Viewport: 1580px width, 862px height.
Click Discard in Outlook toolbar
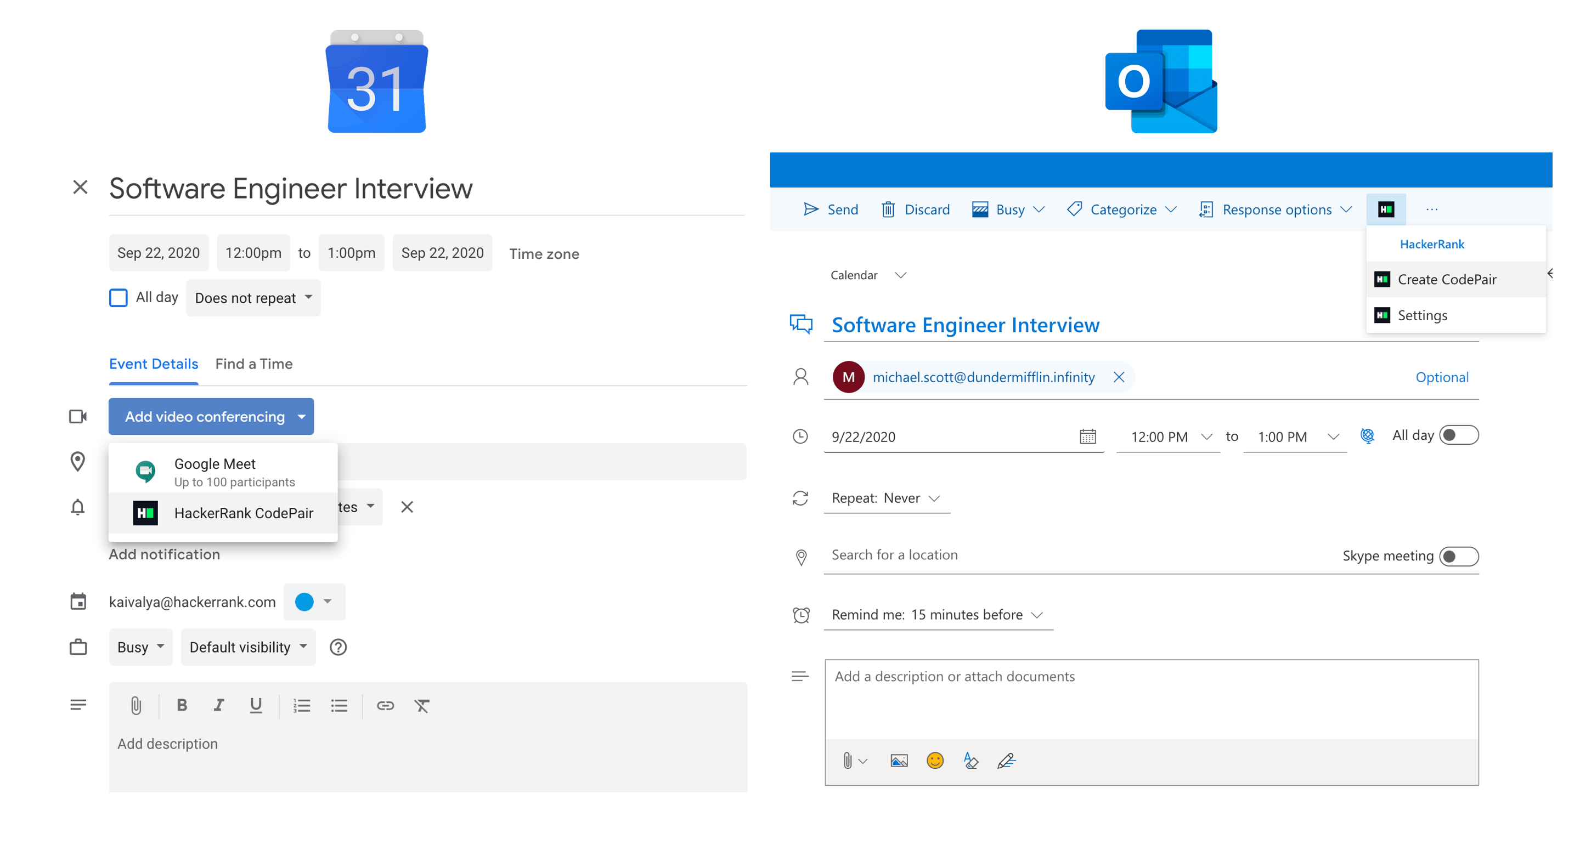(915, 209)
